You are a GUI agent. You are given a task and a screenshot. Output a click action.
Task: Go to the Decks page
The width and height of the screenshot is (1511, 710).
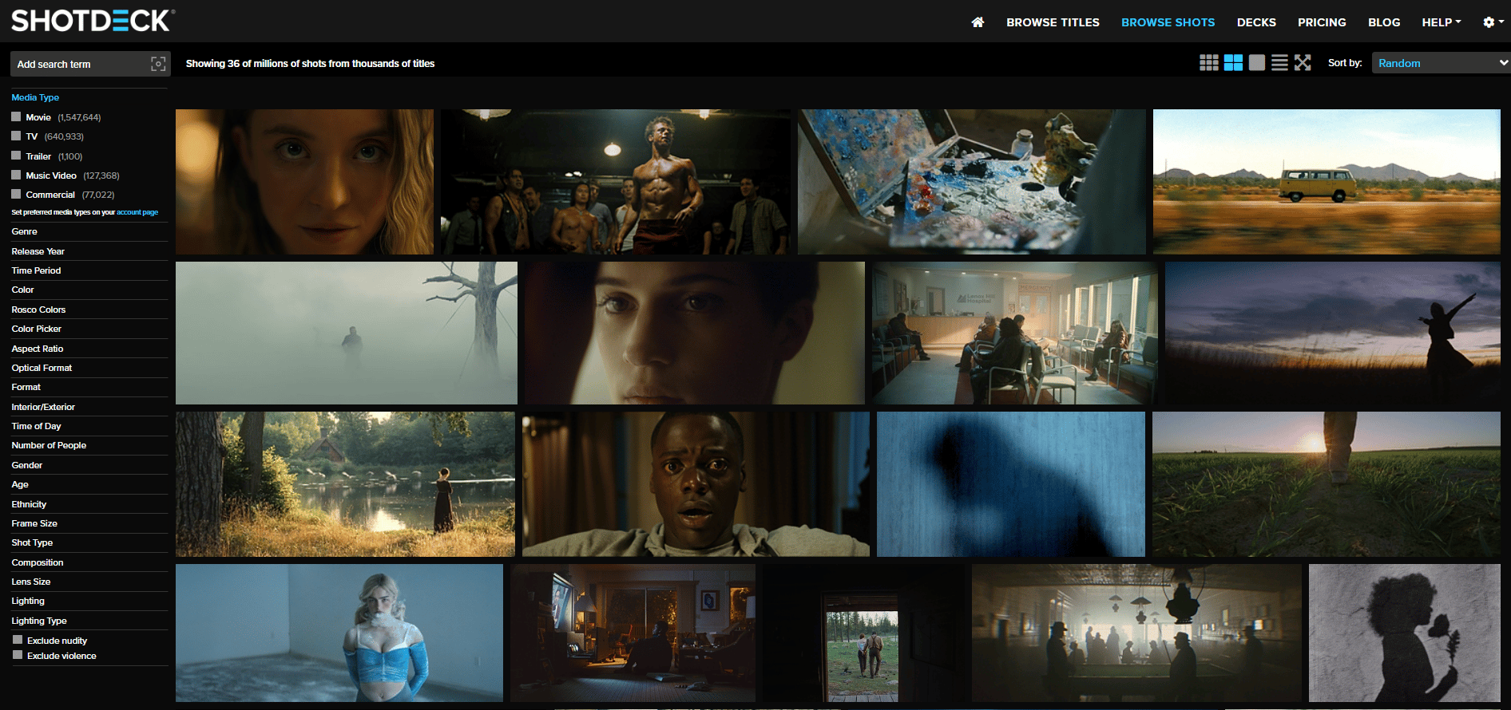click(x=1256, y=22)
